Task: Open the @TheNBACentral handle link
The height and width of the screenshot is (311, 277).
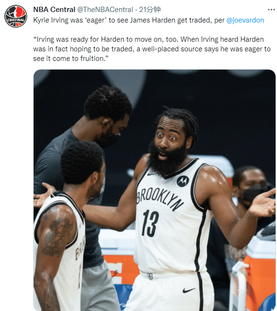Action: tap(105, 10)
